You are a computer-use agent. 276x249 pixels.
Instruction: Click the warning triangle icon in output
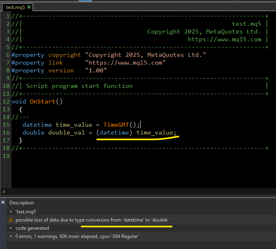pyautogui.click(x=11, y=220)
